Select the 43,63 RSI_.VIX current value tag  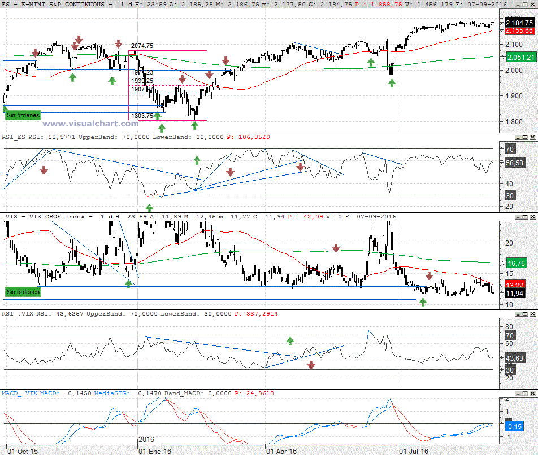[515, 358]
